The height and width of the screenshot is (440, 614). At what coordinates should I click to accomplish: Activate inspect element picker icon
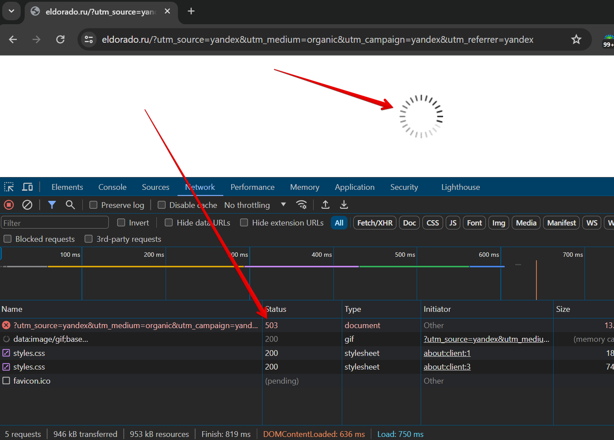pyautogui.click(x=9, y=187)
